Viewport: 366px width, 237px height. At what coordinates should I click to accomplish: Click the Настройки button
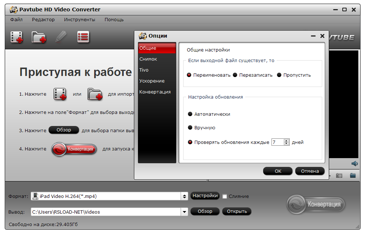coord(205,196)
